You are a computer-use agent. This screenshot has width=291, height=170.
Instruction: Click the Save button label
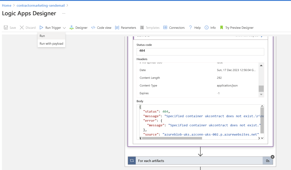tap(13, 28)
